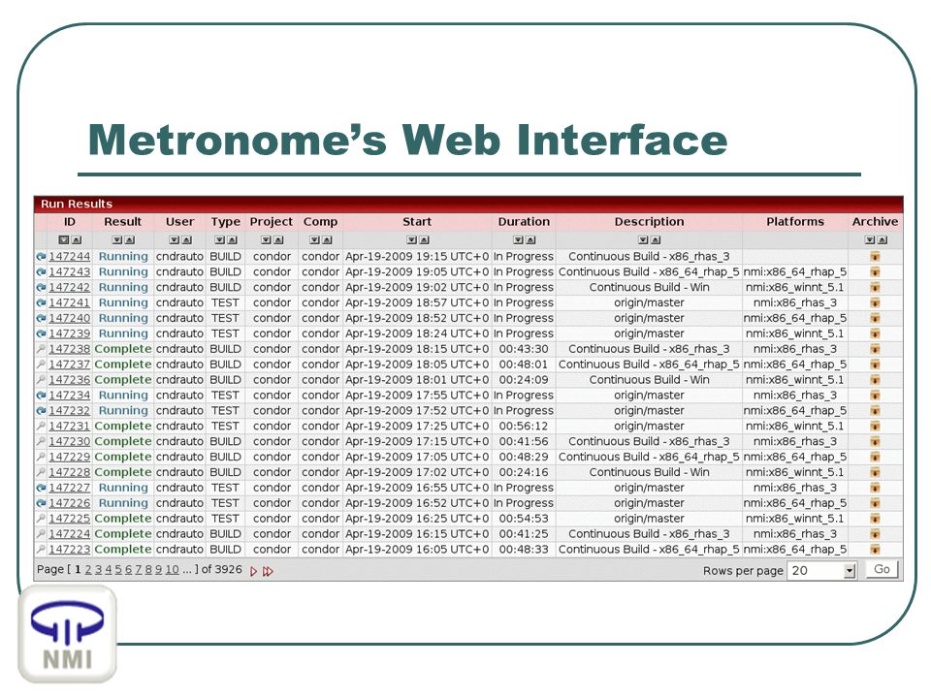Viewport: 931px width, 698px height.
Task: Go to page 5
Action: pyautogui.click(x=118, y=570)
